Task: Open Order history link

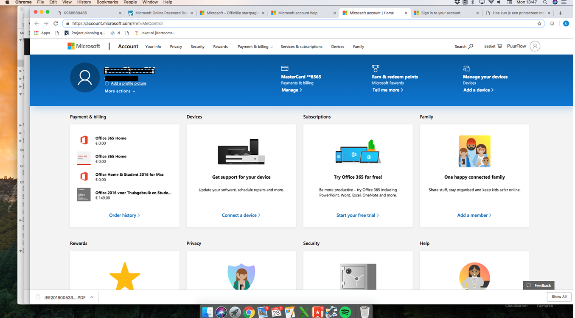Action: click(x=124, y=216)
